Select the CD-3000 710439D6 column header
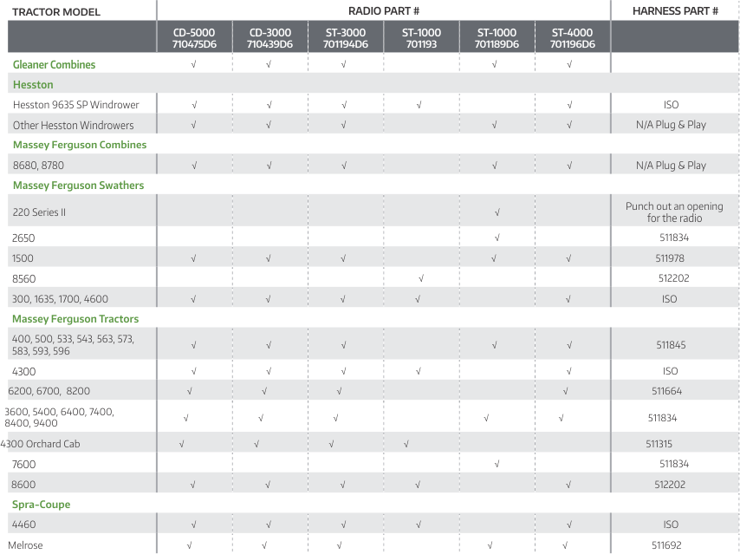The height and width of the screenshot is (554, 740). tap(269, 38)
